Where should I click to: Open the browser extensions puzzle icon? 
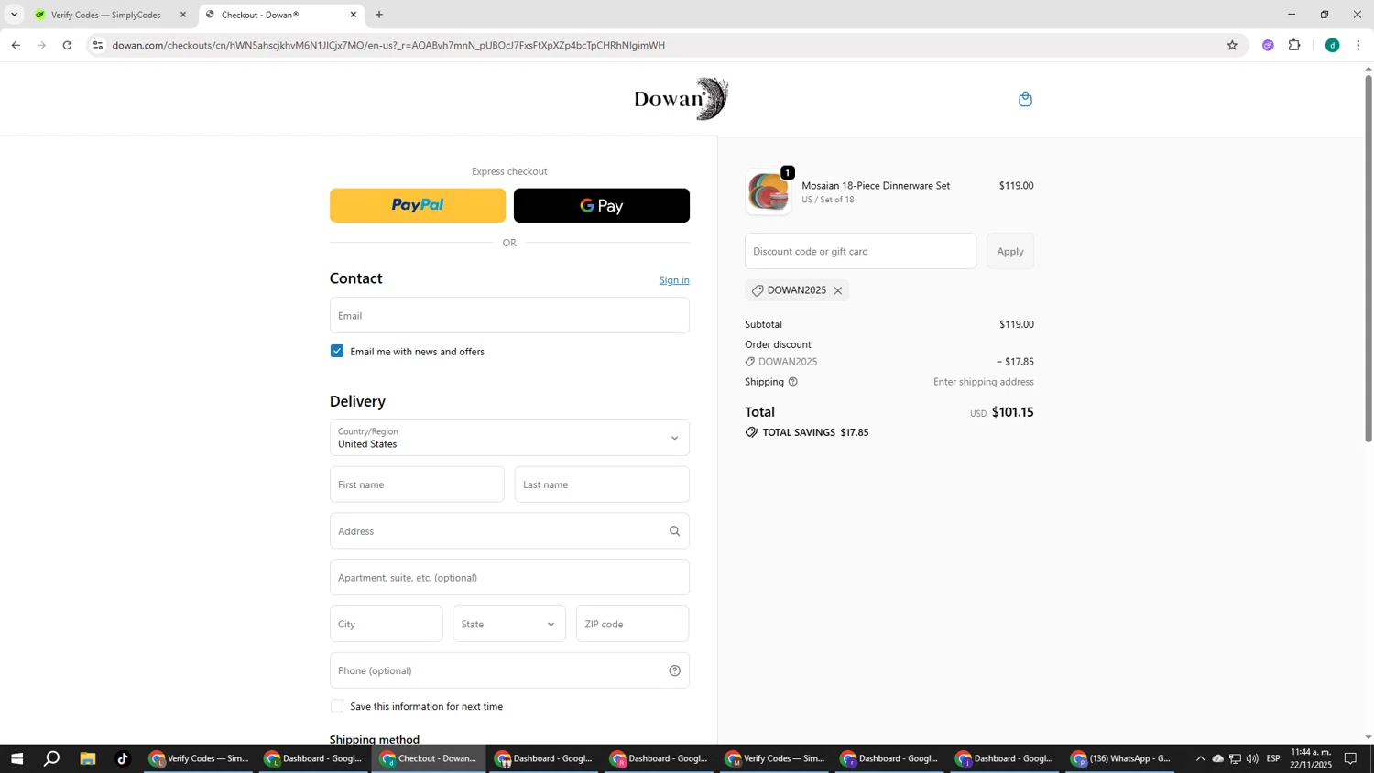coord(1294,45)
